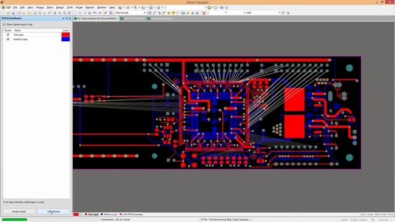Click the Cross Probe icon
Image resolution: width=395 pixels, height=222 pixels.
[106, 13]
